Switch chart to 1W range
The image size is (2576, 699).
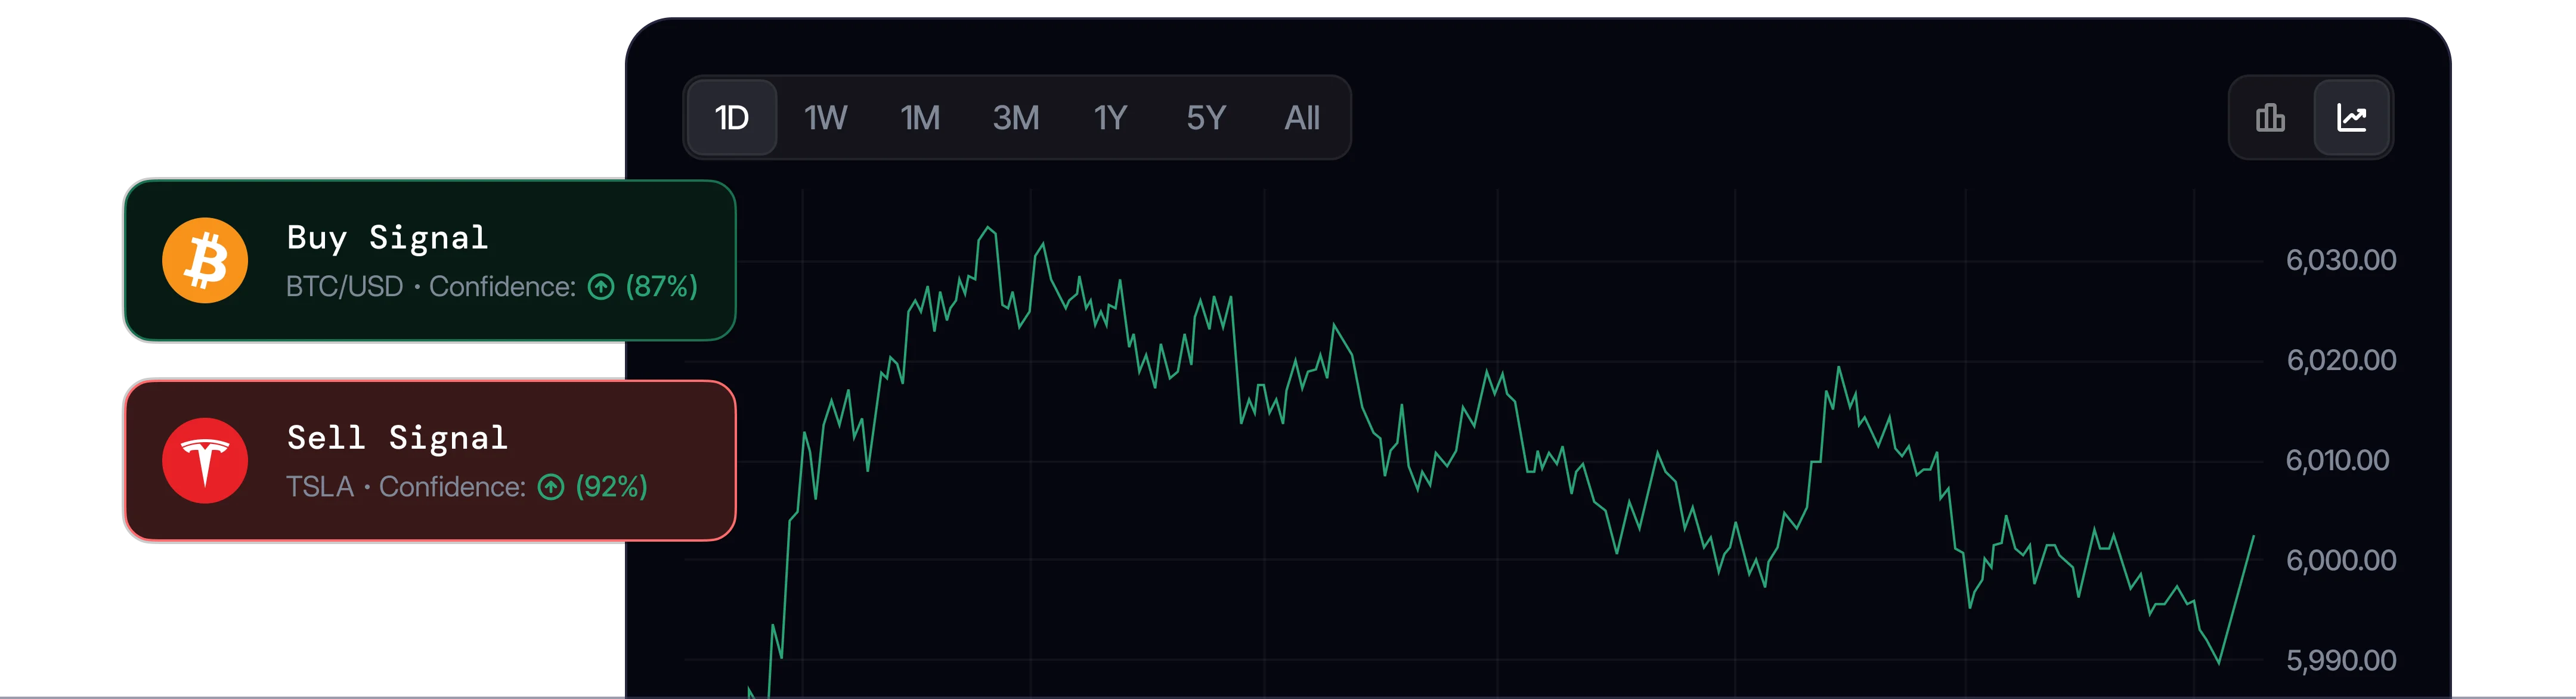coord(825,118)
